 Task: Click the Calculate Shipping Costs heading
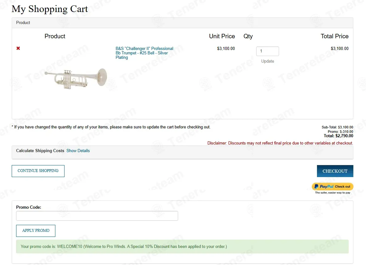coord(40,151)
